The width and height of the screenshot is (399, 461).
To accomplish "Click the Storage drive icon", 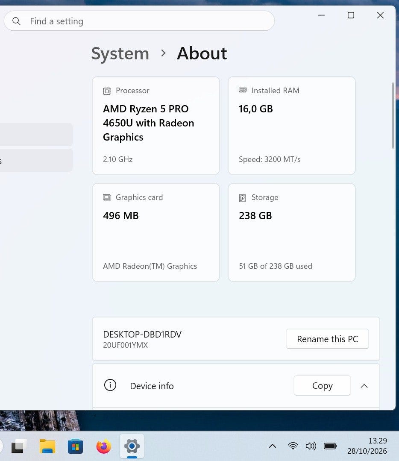I will point(242,198).
